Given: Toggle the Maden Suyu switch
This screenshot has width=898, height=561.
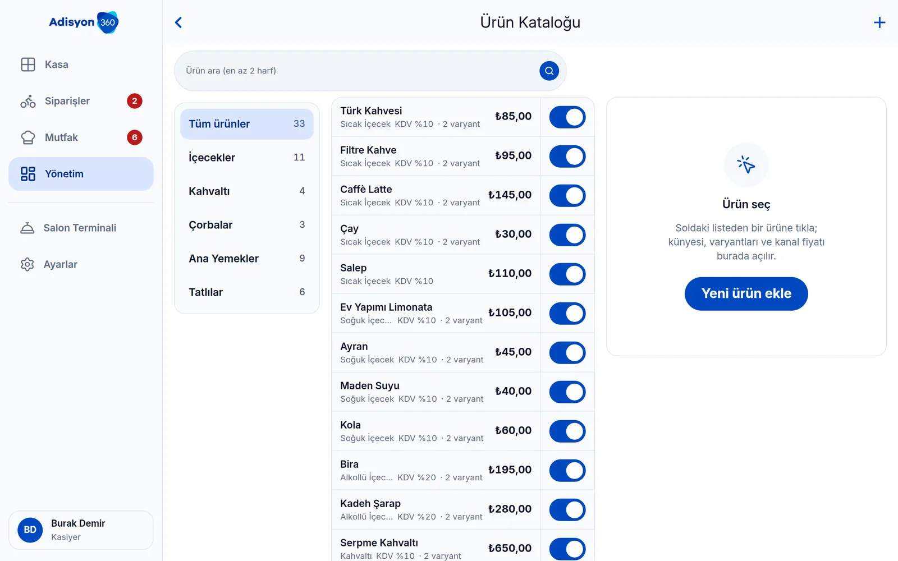Looking at the screenshot, I should coord(567,392).
